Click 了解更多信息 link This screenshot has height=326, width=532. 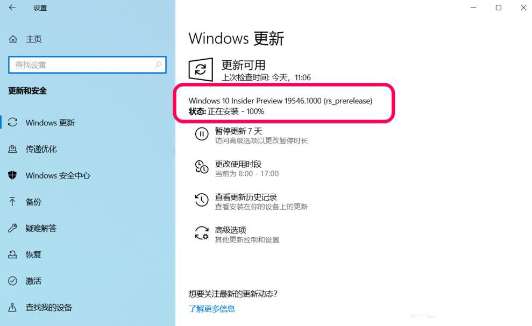click(212, 309)
